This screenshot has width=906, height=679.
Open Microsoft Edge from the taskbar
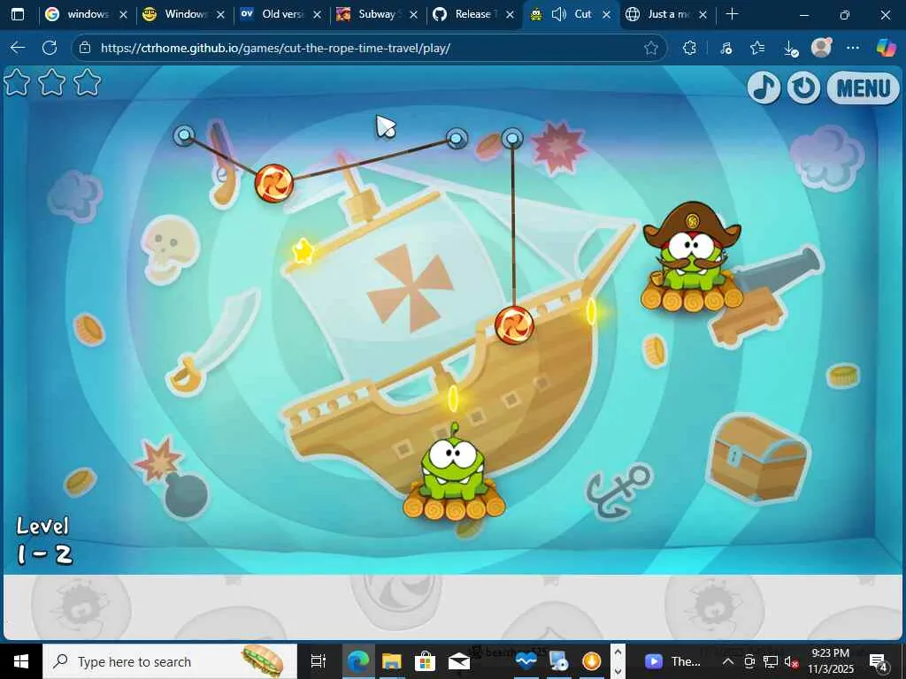point(359,661)
